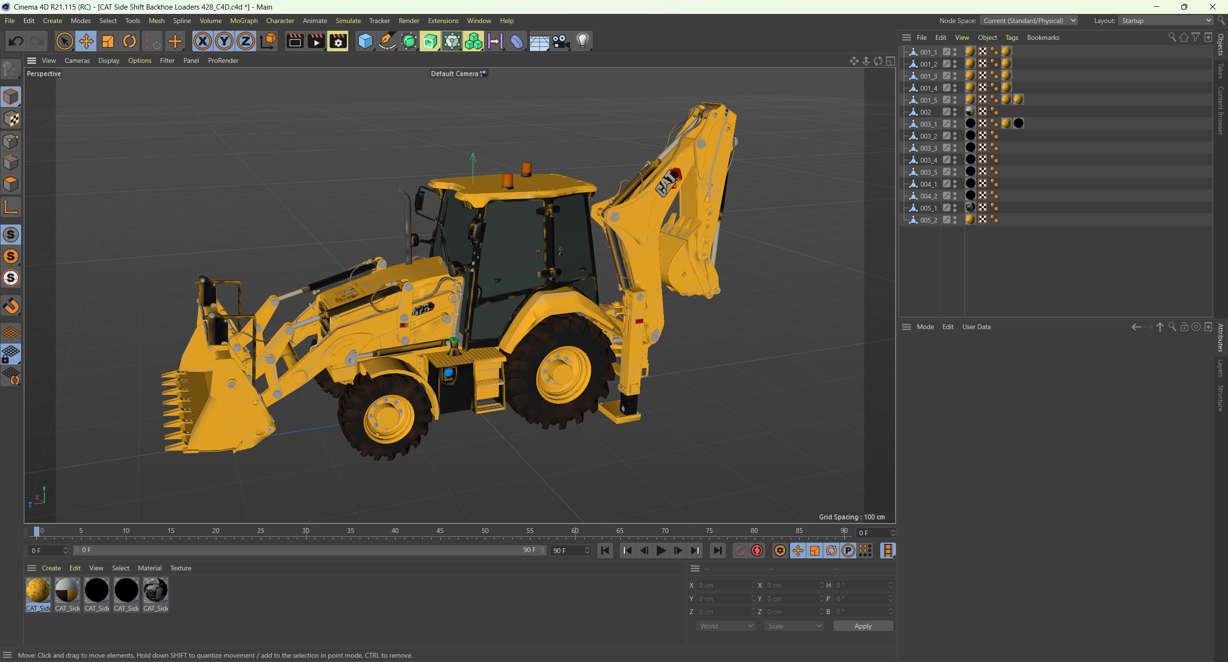Open the MoGraph Cloner icon
Screen dimensions: 1228x662
pyautogui.click(x=473, y=41)
